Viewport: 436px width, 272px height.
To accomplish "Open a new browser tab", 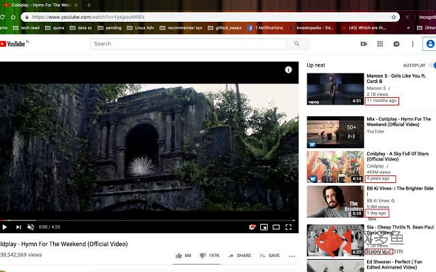I will 89,5.
